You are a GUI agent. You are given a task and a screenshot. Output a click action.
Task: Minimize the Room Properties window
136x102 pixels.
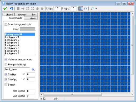(118, 4)
